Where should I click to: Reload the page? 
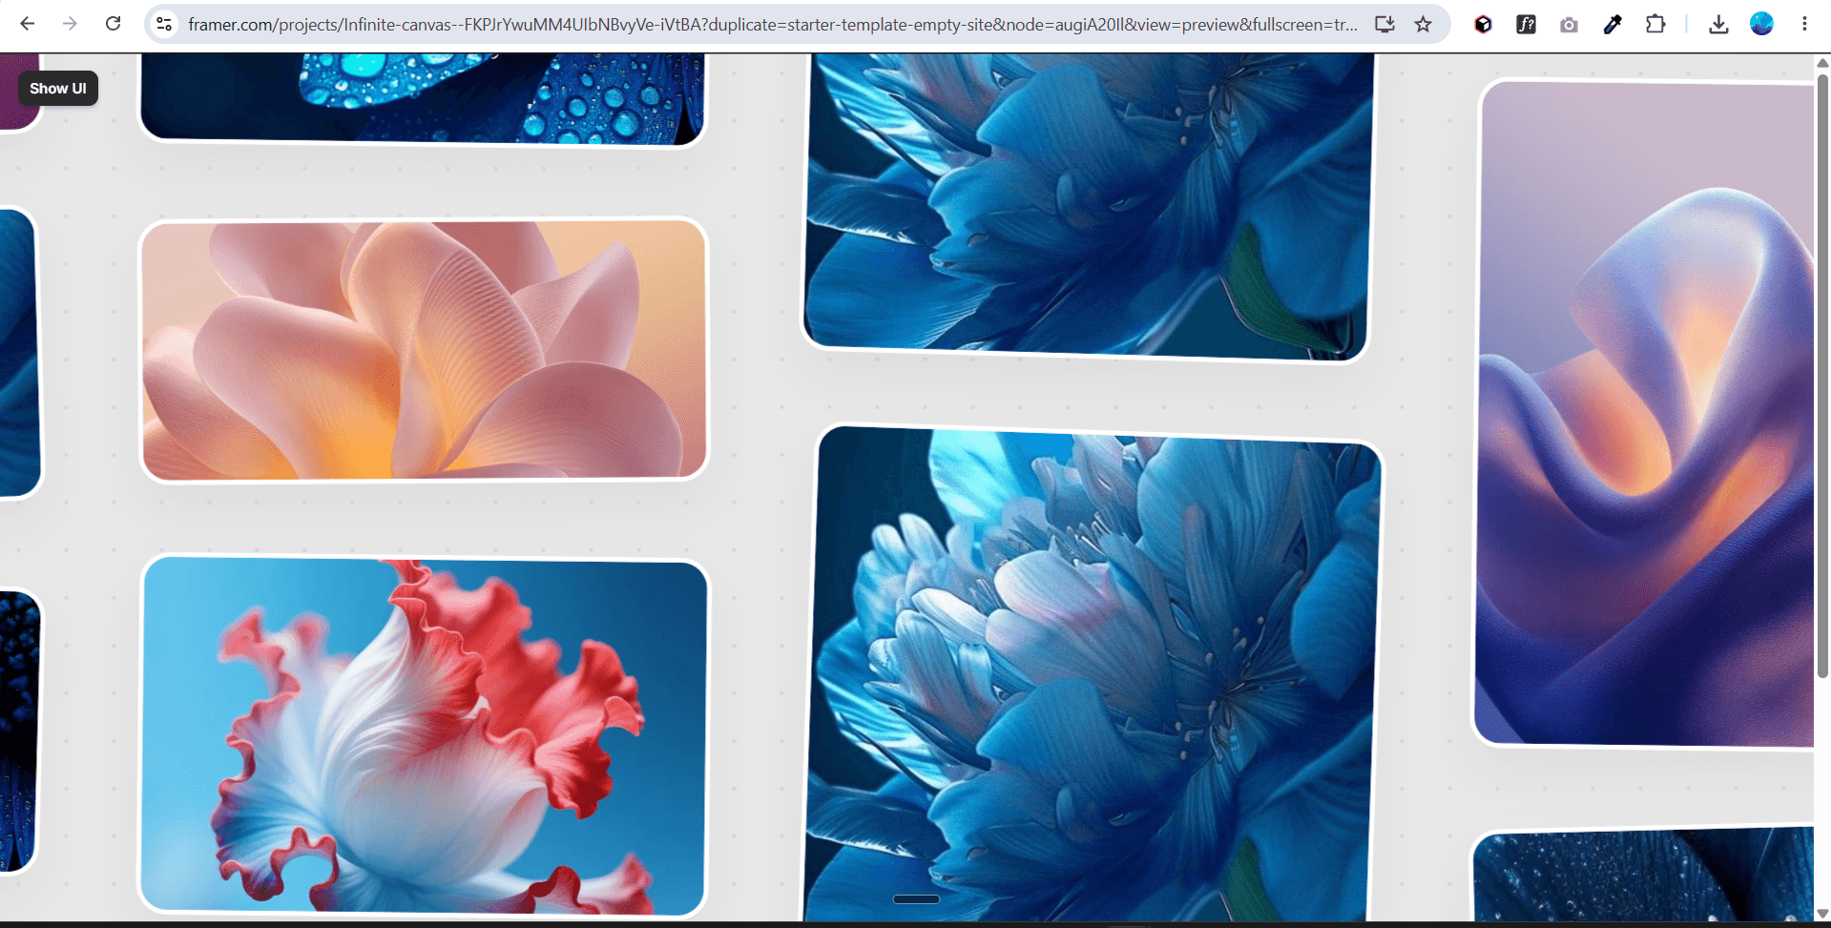click(113, 24)
